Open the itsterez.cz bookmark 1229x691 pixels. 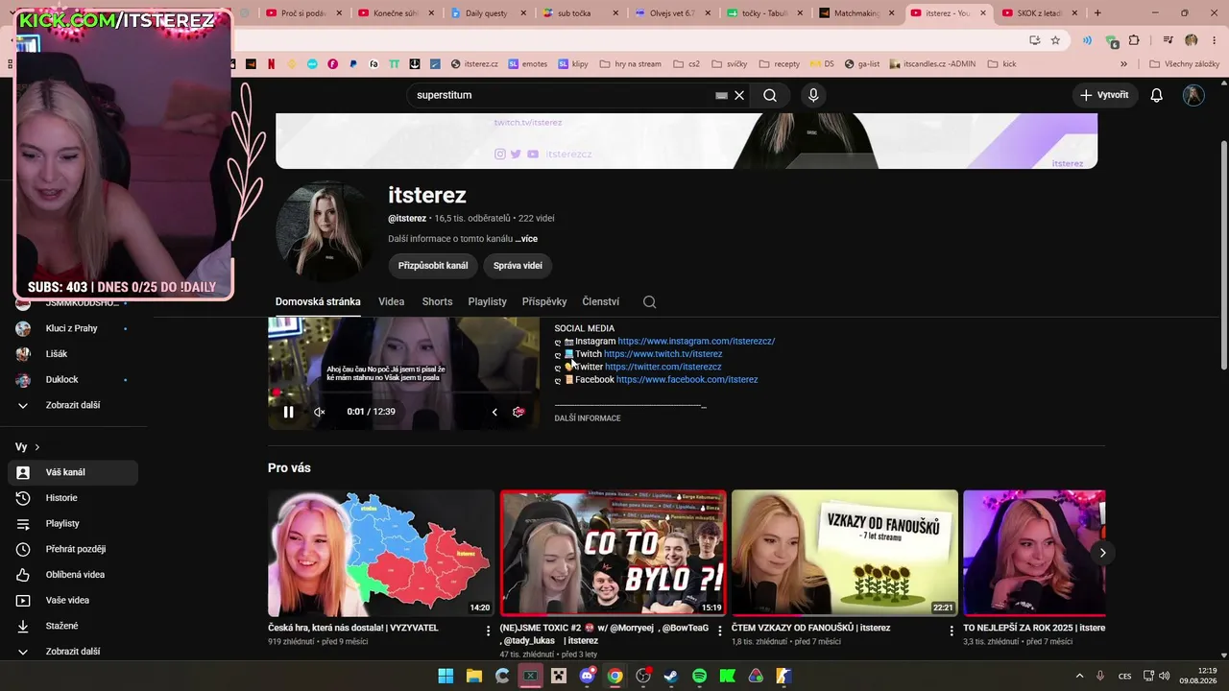[x=474, y=64]
